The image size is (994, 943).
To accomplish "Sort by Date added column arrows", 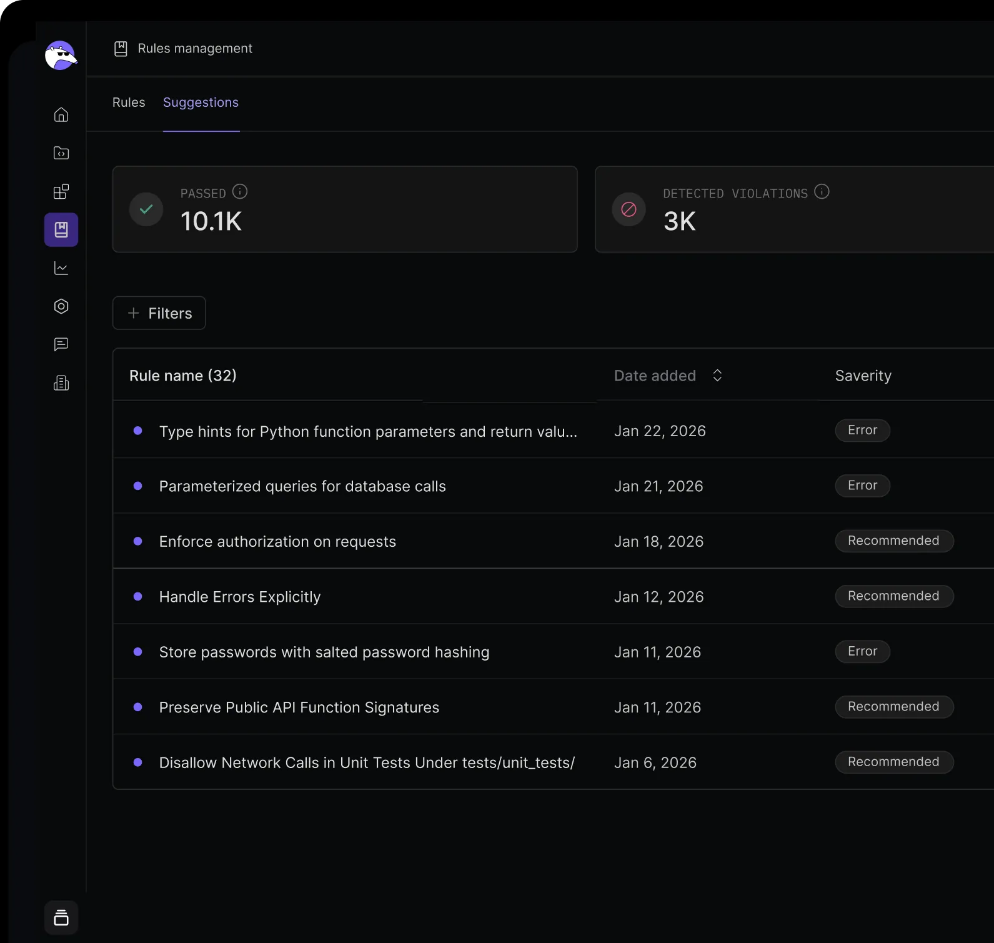I will pos(717,376).
